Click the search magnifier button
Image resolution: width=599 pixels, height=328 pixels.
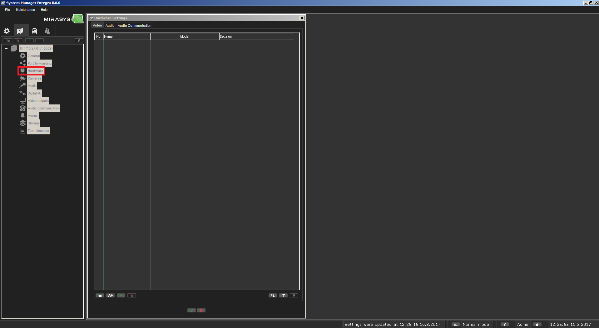click(x=272, y=296)
